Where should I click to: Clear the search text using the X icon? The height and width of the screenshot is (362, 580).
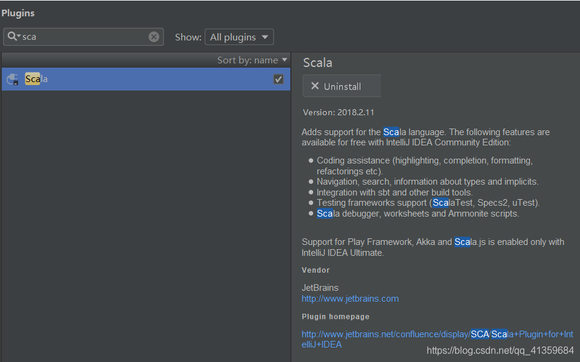coord(154,36)
